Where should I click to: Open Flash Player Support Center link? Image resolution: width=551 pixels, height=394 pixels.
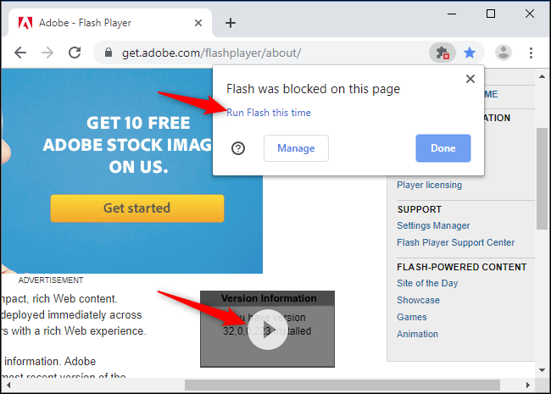pyautogui.click(x=455, y=242)
